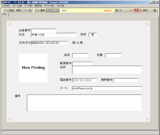
Task: Click the large 備考 notes box
Action: (84, 103)
